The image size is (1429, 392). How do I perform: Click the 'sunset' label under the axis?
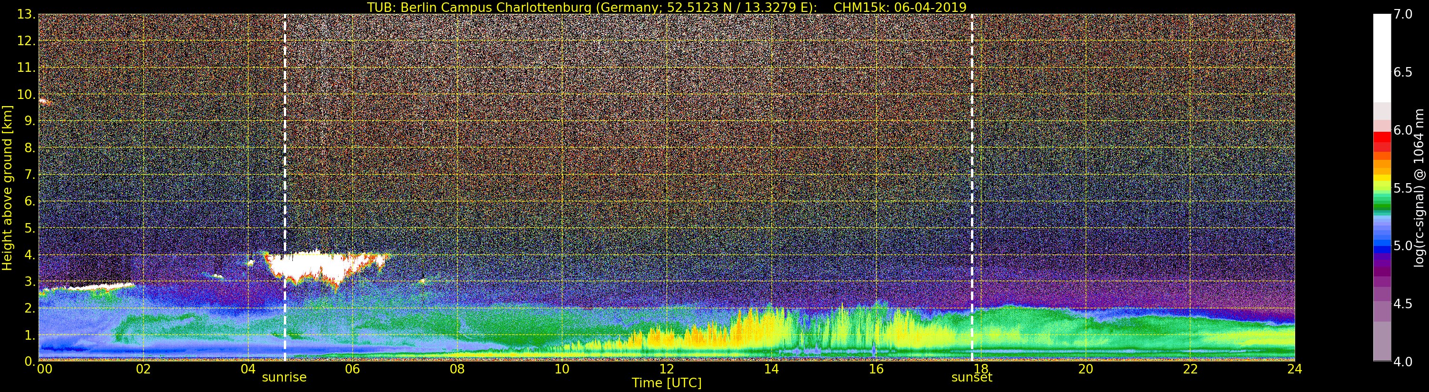[x=972, y=378]
